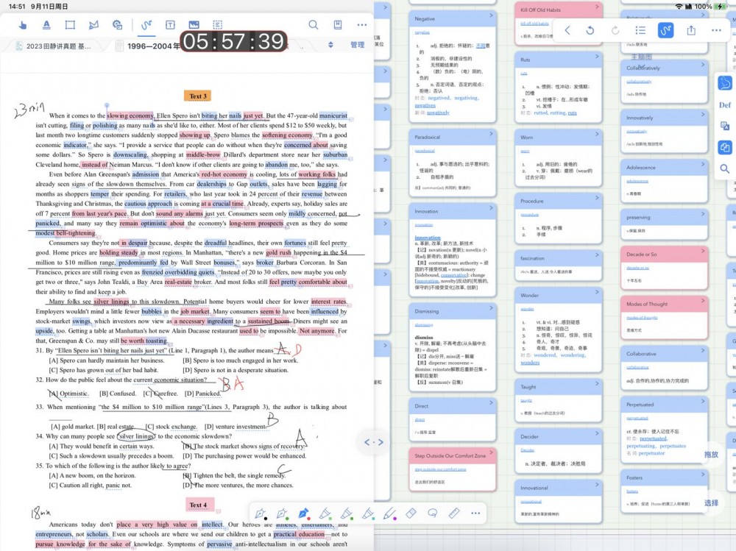
Task: Select the Decade or So card title
Action: coord(641,255)
